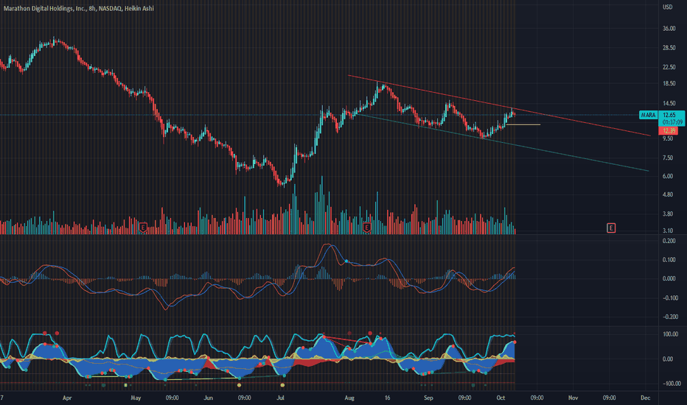Click the Dec label on time axis
The height and width of the screenshot is (405, 687).
(x=646, y=398)
